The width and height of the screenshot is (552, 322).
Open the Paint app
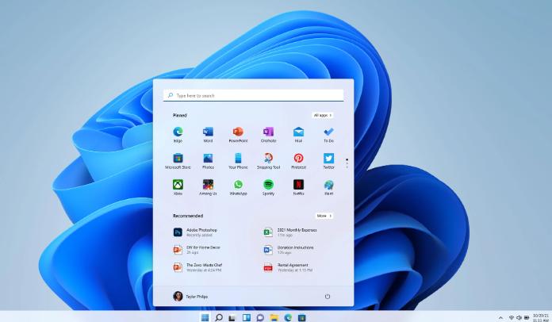[x=328, y=187]
